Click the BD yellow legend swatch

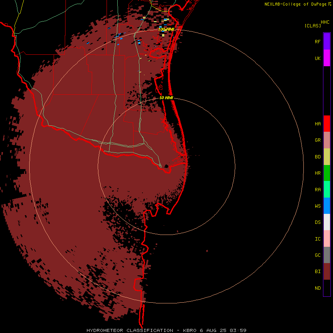[x=327, y=157]
